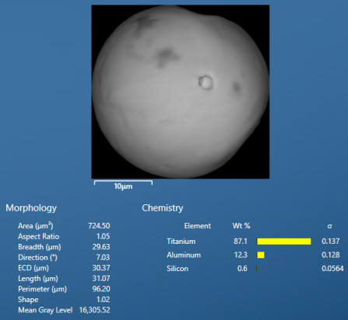Select the Perimeter value 96.20

pyautogui.click(x=101, y=289)
